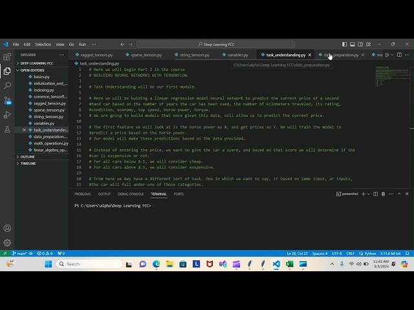Toggle the bottom panel layout icon
The width and height of the screenshot is (414, 310).
(353, 45)
